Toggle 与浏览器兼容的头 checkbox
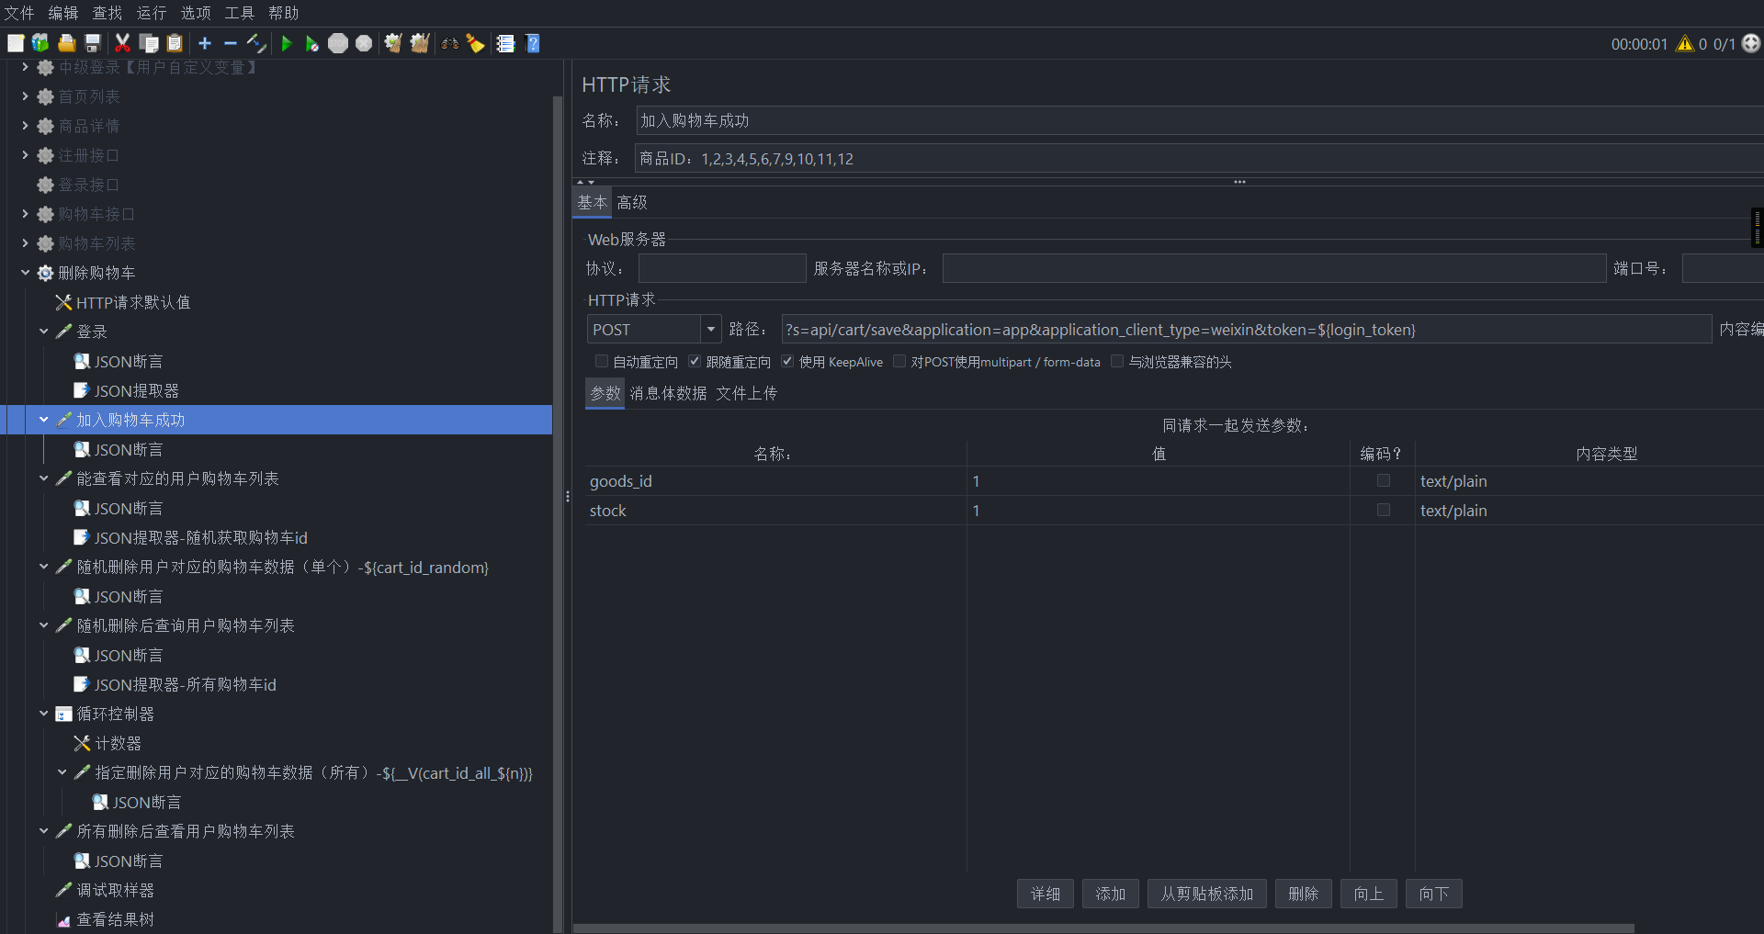Image resolution: width=1764 pixels, height=934 pixels. pos(1117,362)
